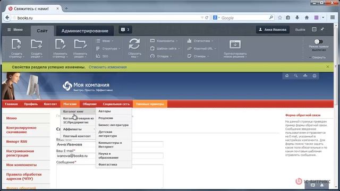Dismiss the green notification bar

tap(328, 67)
